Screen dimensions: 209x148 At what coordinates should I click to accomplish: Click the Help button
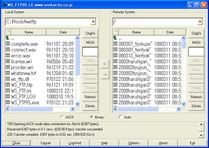pyautogui.click(x=104, y=143)
